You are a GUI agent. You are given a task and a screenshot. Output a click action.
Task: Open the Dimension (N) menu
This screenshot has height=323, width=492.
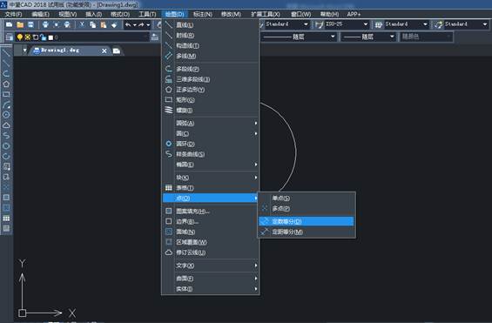tap(203, 14)
